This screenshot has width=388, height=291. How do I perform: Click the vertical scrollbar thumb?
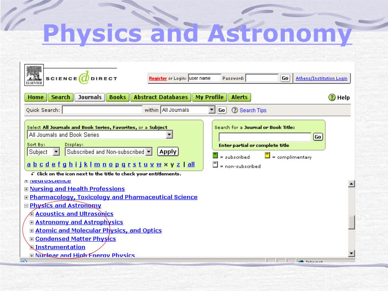[x=351, y=222]
